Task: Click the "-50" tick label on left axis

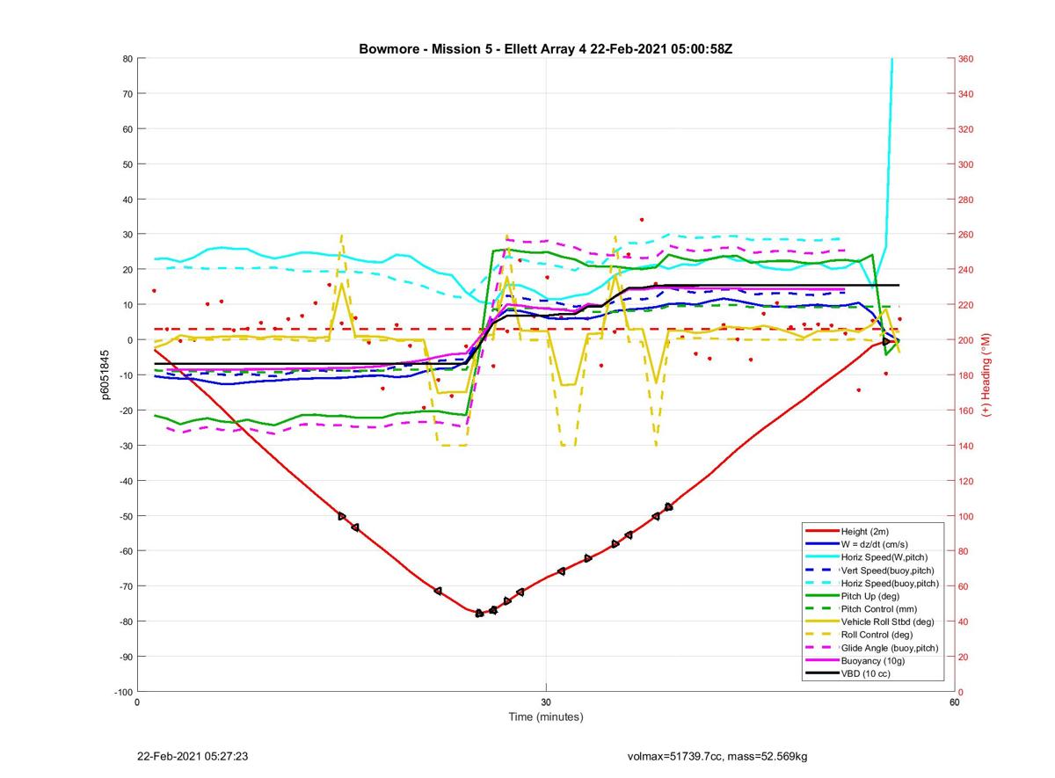Action: (x=125, y=516)
